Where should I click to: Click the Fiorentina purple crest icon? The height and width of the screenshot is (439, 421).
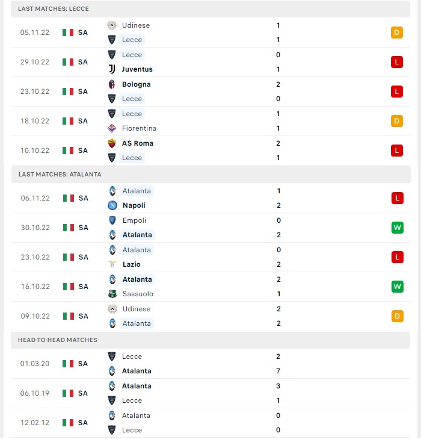[112, 128]
